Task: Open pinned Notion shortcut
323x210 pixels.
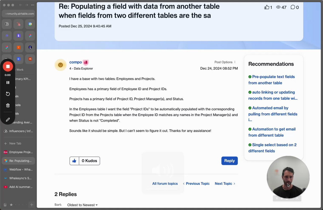Action: pyautogui.click(x=7, y=24)
